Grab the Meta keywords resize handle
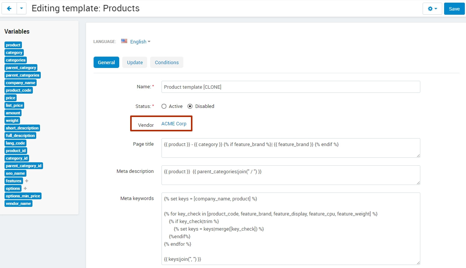The width and height of the screenshot is (466, 268). [x=418, y=263]
